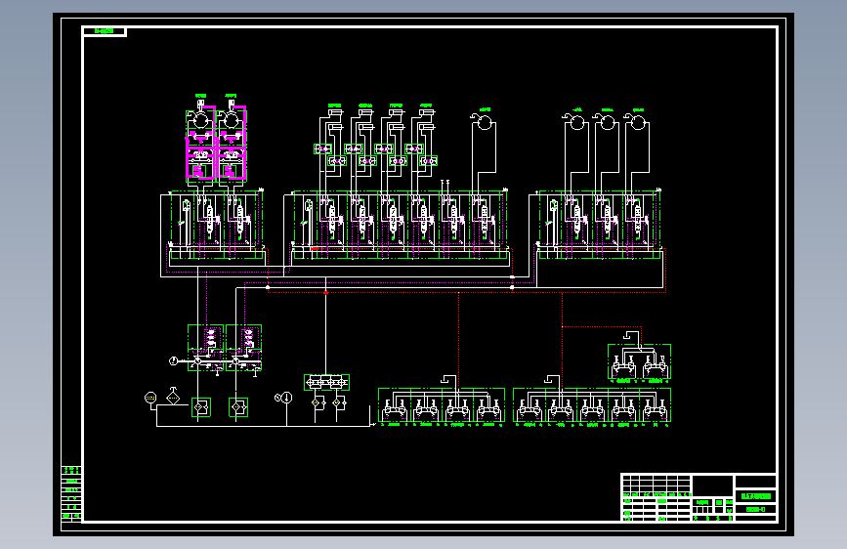The image size is (847, 549).
Task: Select the round yellow-hatched tank symbol at bottom left
Action: 150,399
